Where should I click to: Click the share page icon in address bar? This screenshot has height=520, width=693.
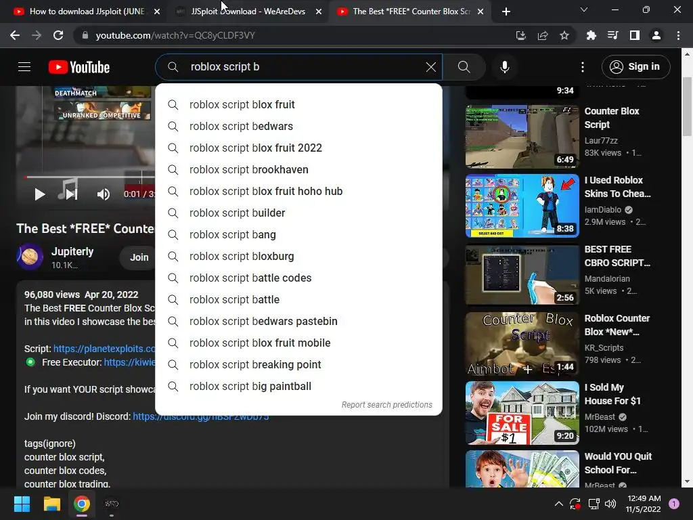pyautogui.click(x=543, y=35)
